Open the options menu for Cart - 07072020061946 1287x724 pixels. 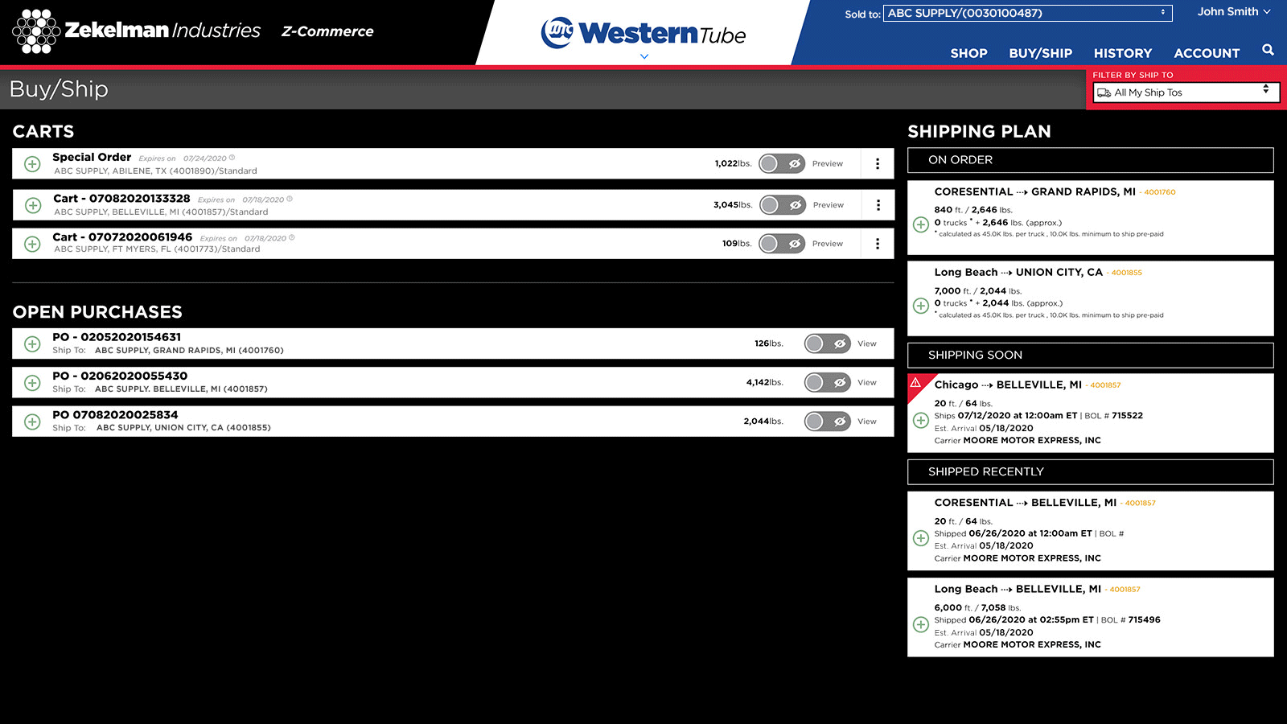coord(878,244)
